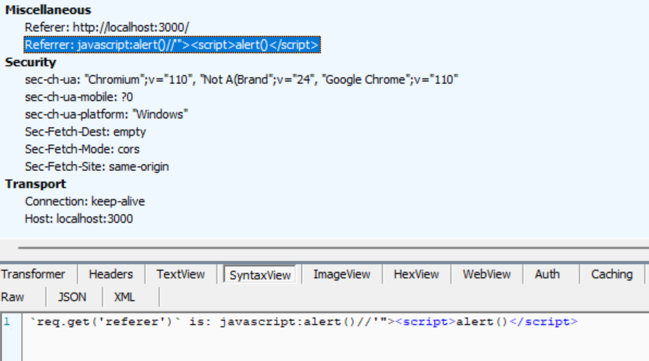
Task: Open the HexView tab
Action: coord(416,274)
